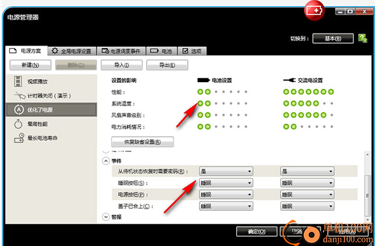This screenshot has height=246, width=375.
Task: Click the scrollbar up arrow in settings
Action: (368, 154)
